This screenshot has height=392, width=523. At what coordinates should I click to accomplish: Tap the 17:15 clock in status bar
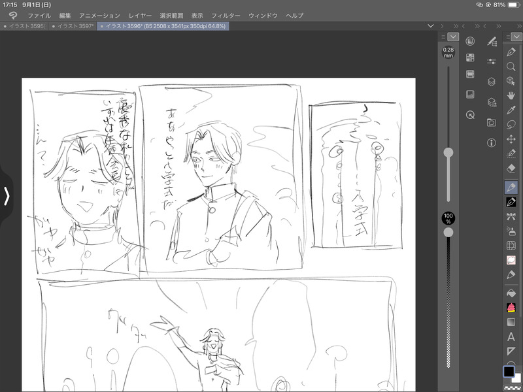(10, 5)
